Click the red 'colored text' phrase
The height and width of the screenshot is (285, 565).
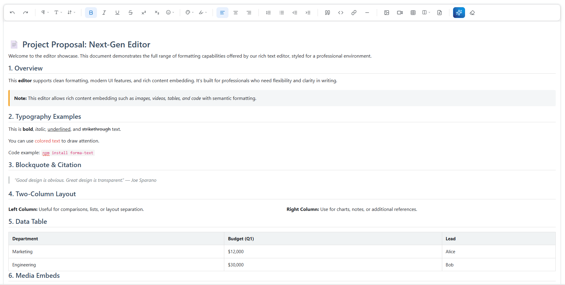[47, 141]
